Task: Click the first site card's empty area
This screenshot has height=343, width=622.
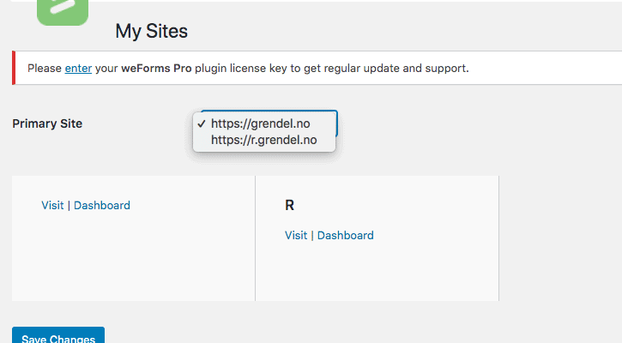Action: [x=133, y=257]
